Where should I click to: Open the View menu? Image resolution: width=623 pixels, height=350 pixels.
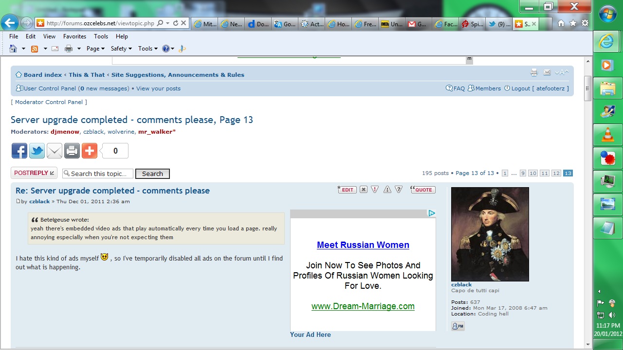49,36
